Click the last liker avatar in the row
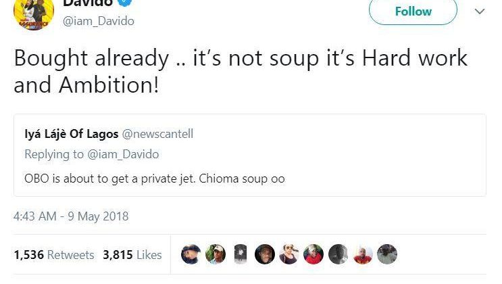This screenshot has height=284, width=502. click(387, 254)
